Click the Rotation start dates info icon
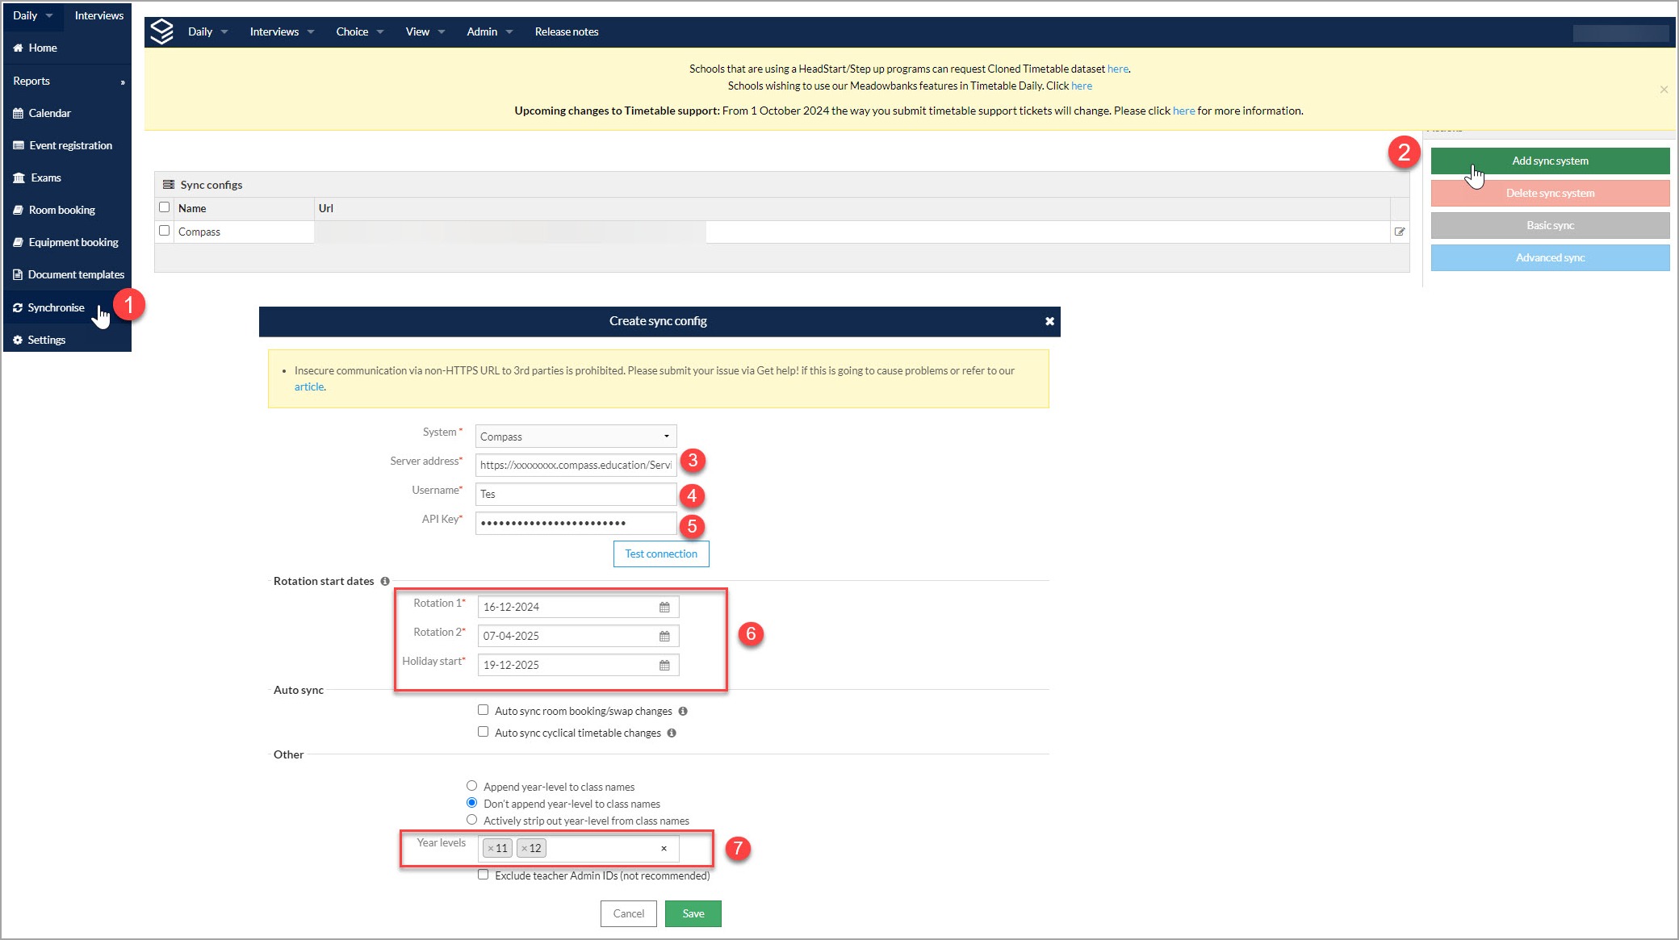 (385, 581)
